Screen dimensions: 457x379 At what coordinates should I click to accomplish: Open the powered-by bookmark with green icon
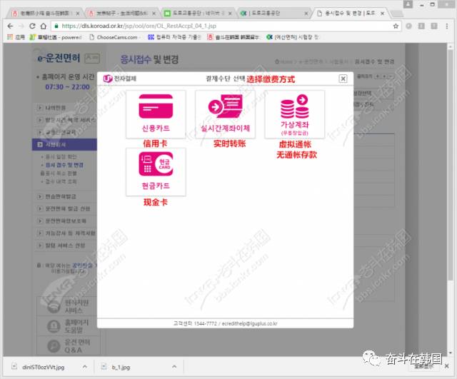point(56,37)
